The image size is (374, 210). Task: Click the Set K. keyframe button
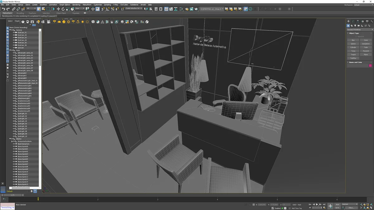point(337,208)
